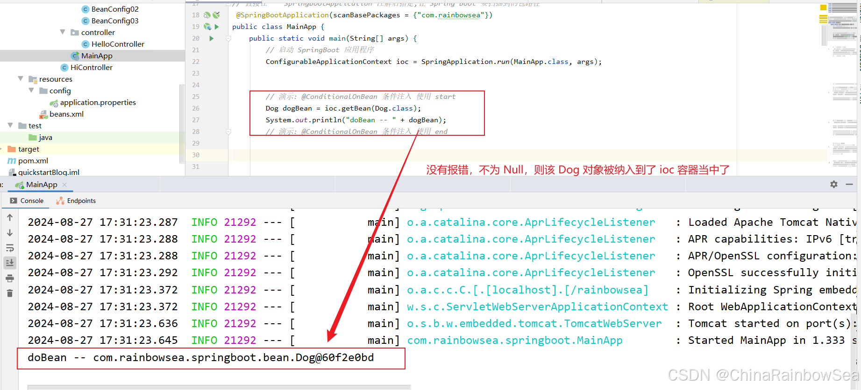The image size is (861, 390).
Task: Select MainApp in project tree
Action: click(x=93, y=56)
